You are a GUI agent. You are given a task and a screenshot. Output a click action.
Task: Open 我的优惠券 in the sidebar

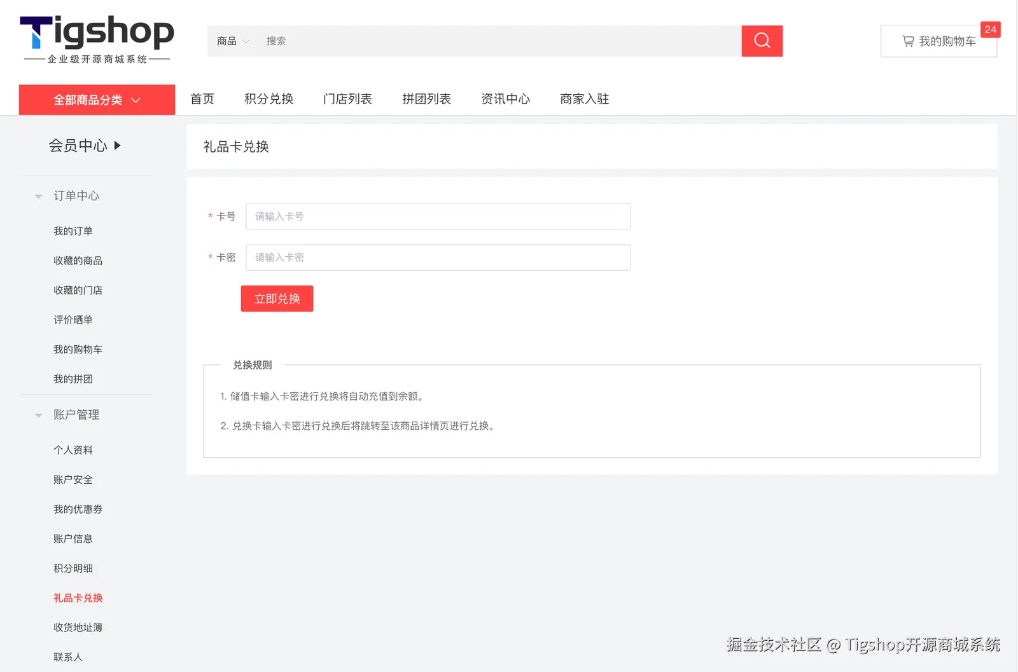(x=78, y=509)
